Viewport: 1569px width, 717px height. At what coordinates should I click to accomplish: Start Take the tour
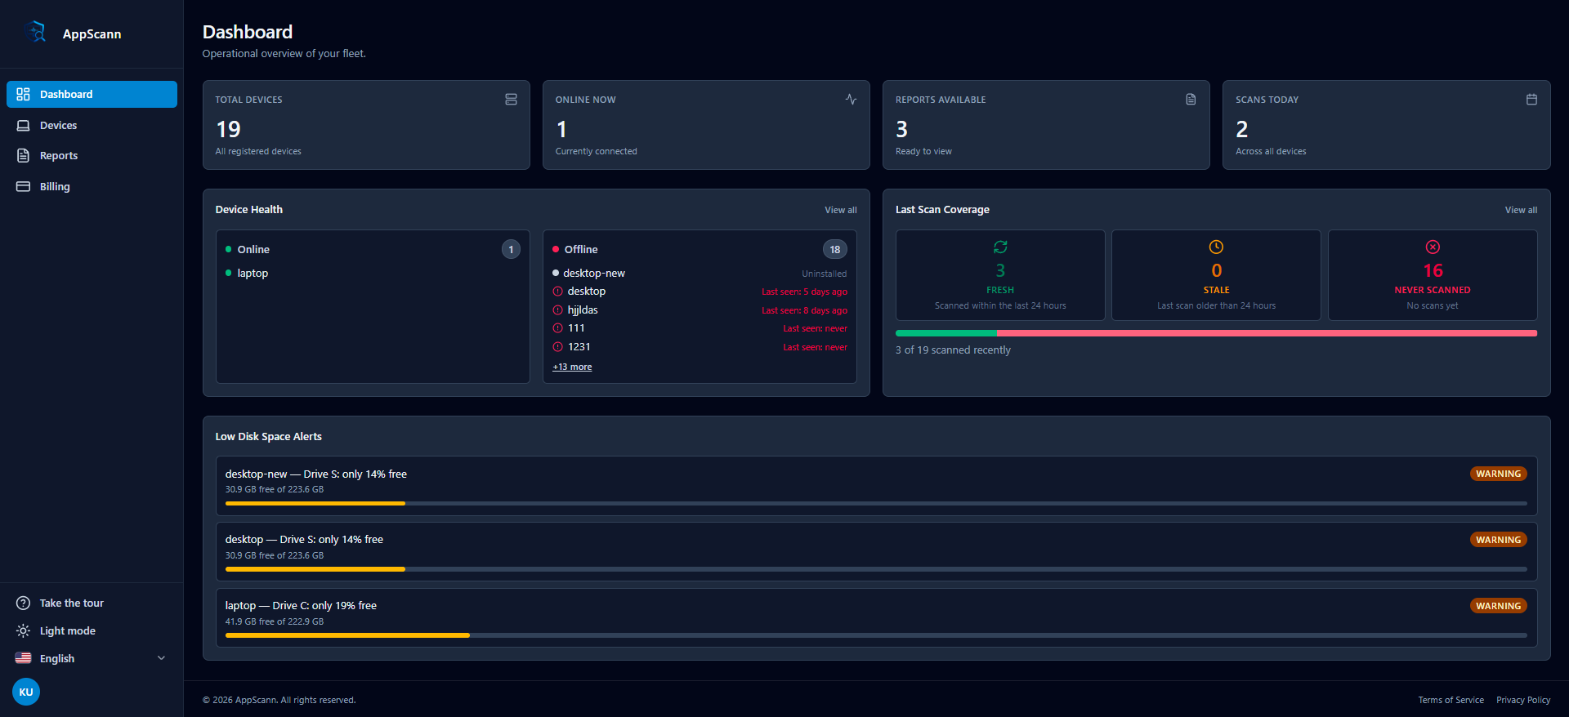(92, 603)
